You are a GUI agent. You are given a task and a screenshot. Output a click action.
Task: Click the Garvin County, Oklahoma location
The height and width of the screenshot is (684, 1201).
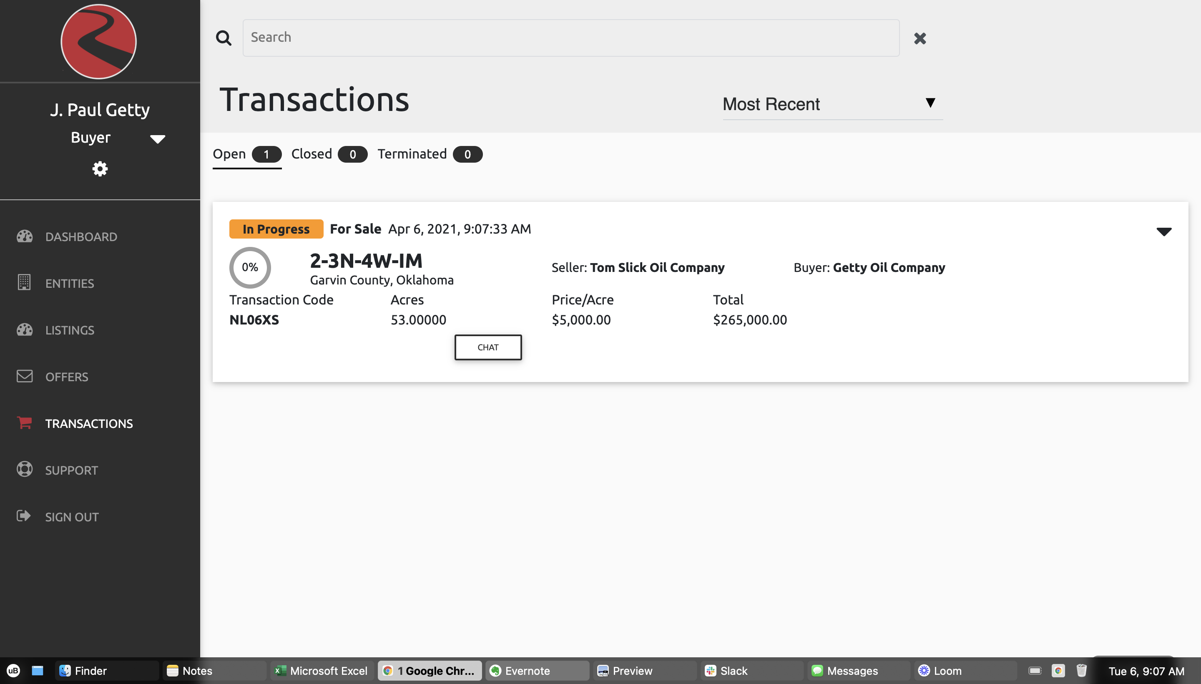[x=382, y=280]
